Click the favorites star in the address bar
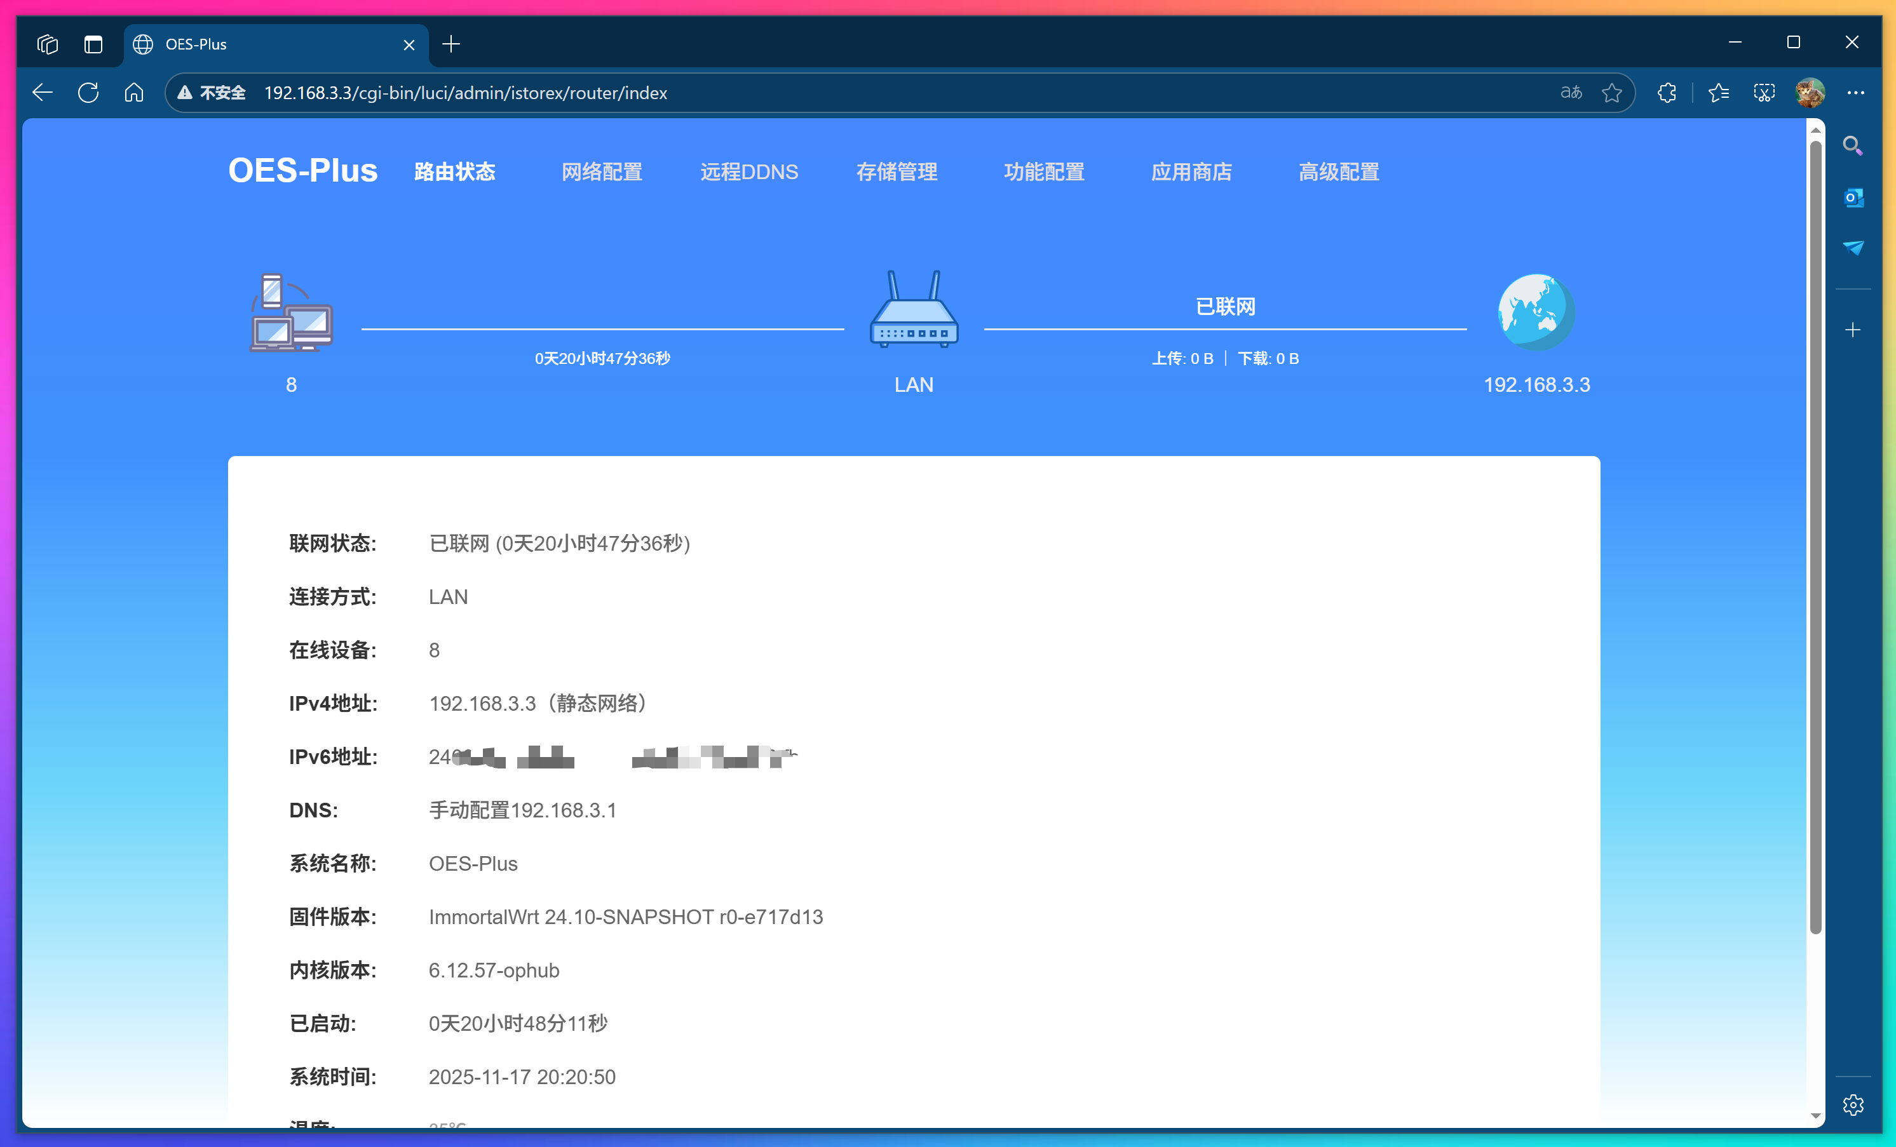Screen dimensions: 1896x1147 [x=1613, y=92]
